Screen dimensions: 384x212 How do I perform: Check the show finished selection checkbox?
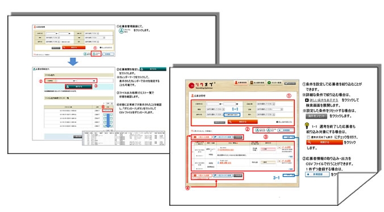pyautogui.click(x=226, y=115)
